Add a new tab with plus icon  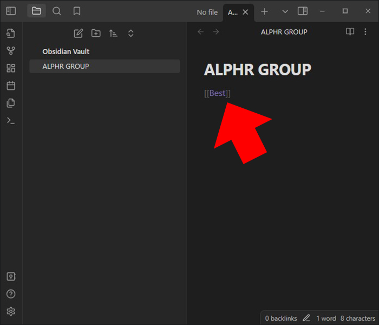tap(264, 11)
